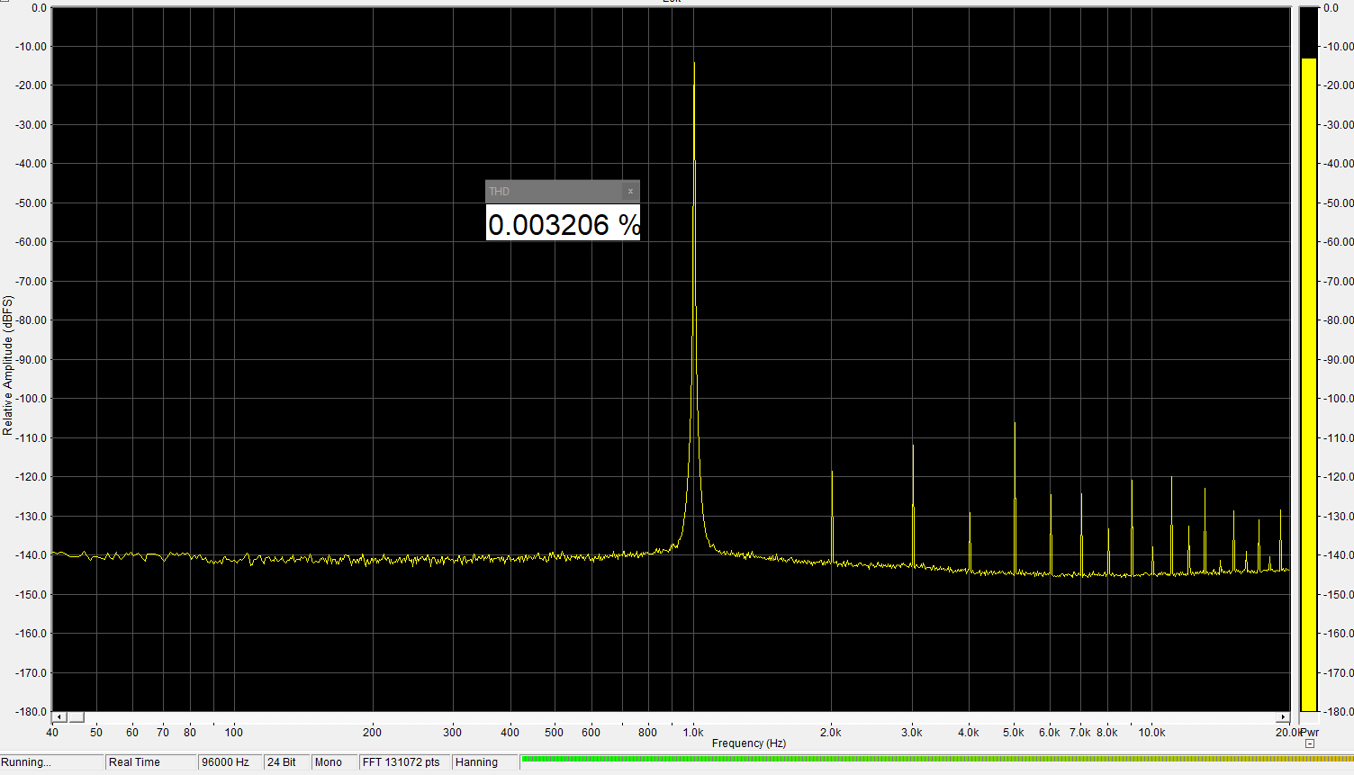Click the Relative Amplitude (dBFS) axis label
Viewport: 1354px width, 775px height.
[x=8, y=365]
